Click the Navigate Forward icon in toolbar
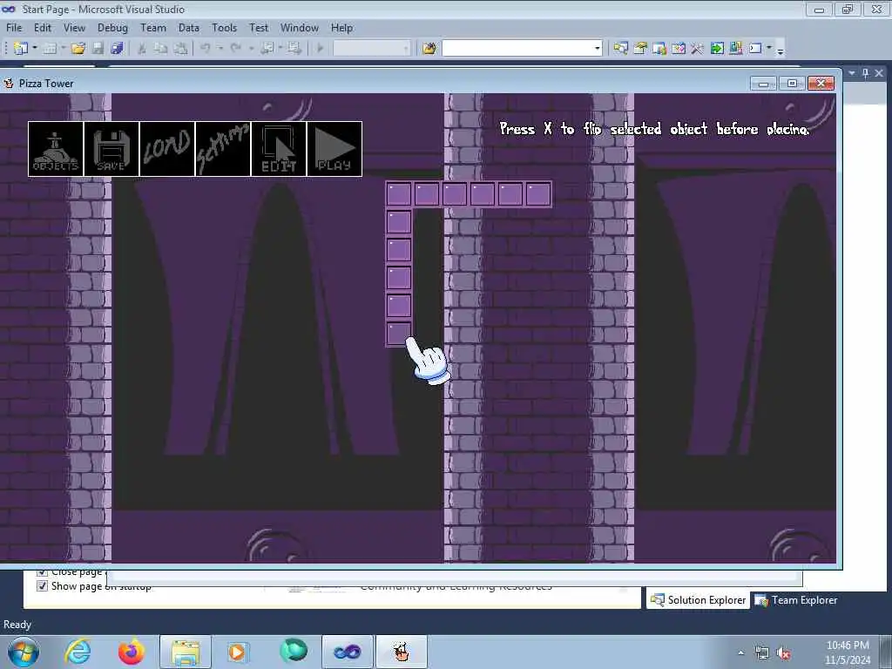 point(294,49)
